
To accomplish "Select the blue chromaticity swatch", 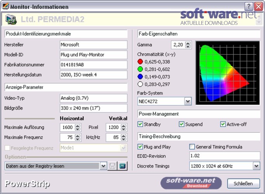I will coord(140,76).
